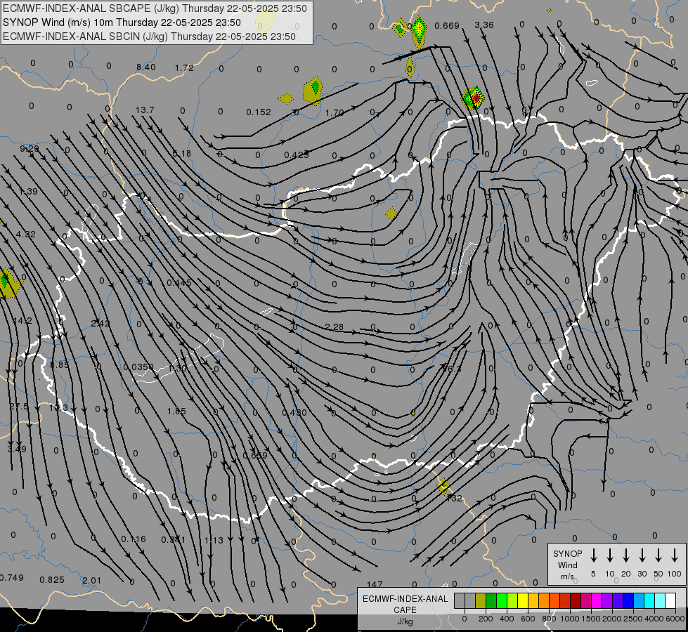This screenshot has width=688, height=632.
Task: Click the olive CAPE diamond next to value 132
Action: tap(443, 485)
